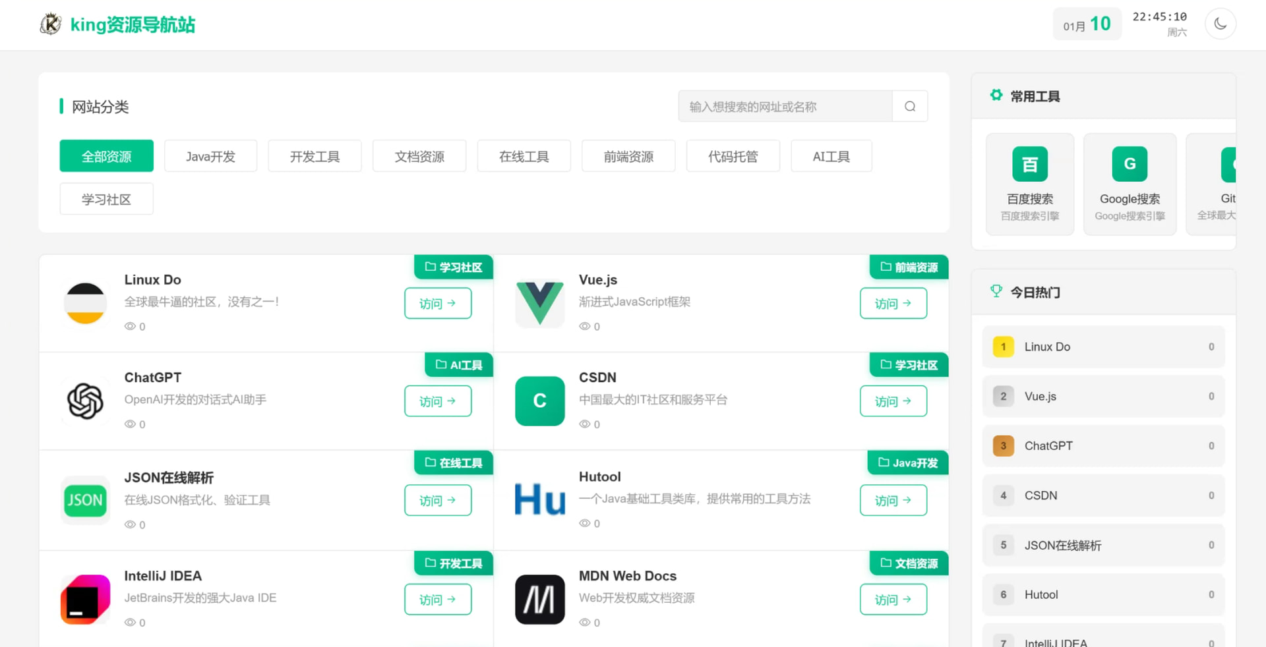Click the king site logo in header
Image resolution: width=1266 pixels, height=647 pixels.
pyautogui.click(x=51, y=24)
